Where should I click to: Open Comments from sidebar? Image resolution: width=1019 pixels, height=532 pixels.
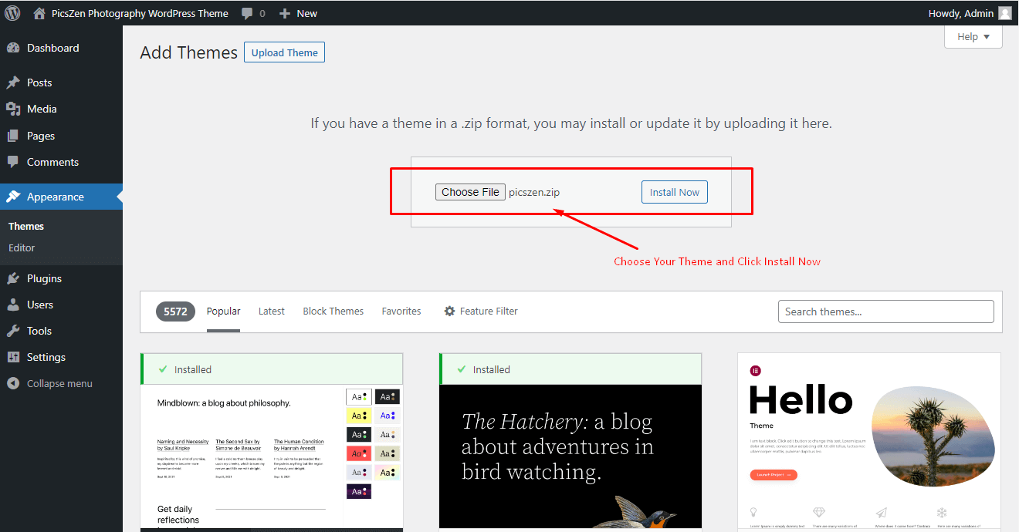61,162
